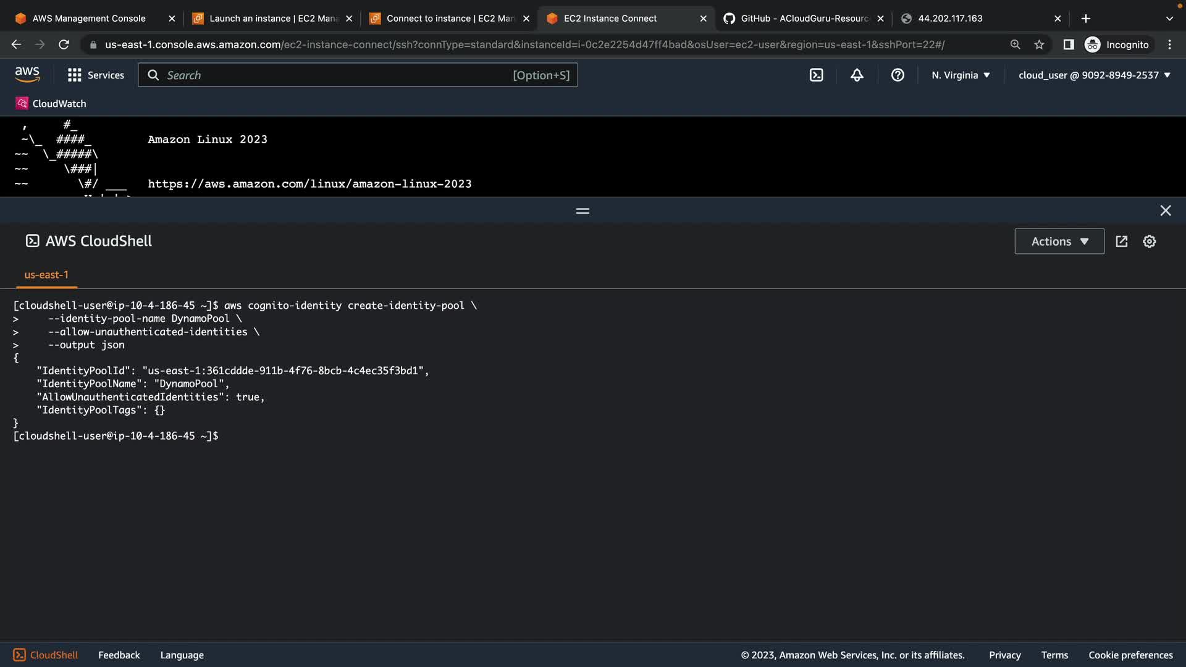Open the notifications bell

857,75
